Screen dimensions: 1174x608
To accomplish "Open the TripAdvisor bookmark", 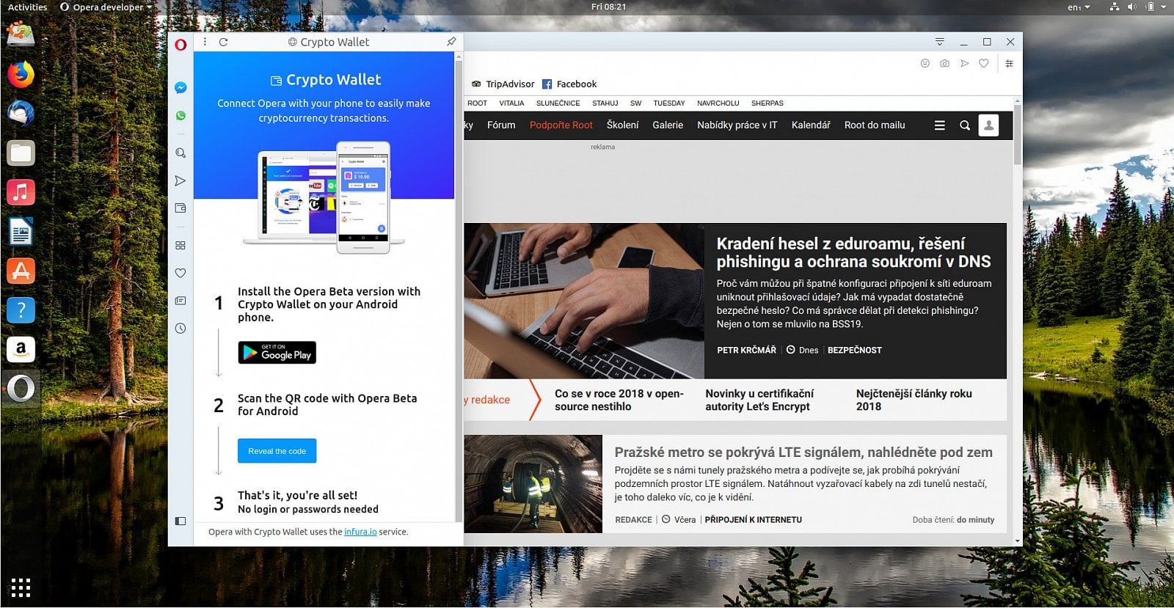I will [503, 84].
